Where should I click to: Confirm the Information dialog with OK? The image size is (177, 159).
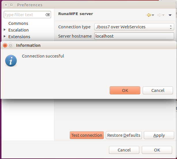tap(125, 90)
